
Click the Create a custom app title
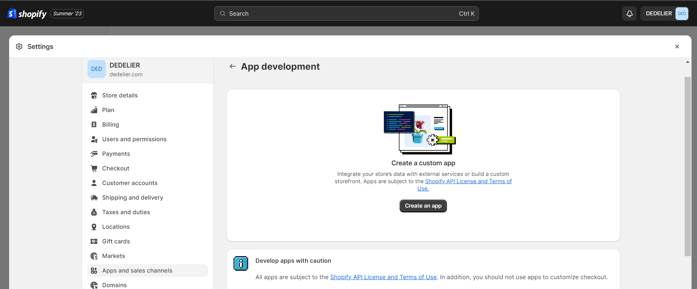(x=423, y=163)
